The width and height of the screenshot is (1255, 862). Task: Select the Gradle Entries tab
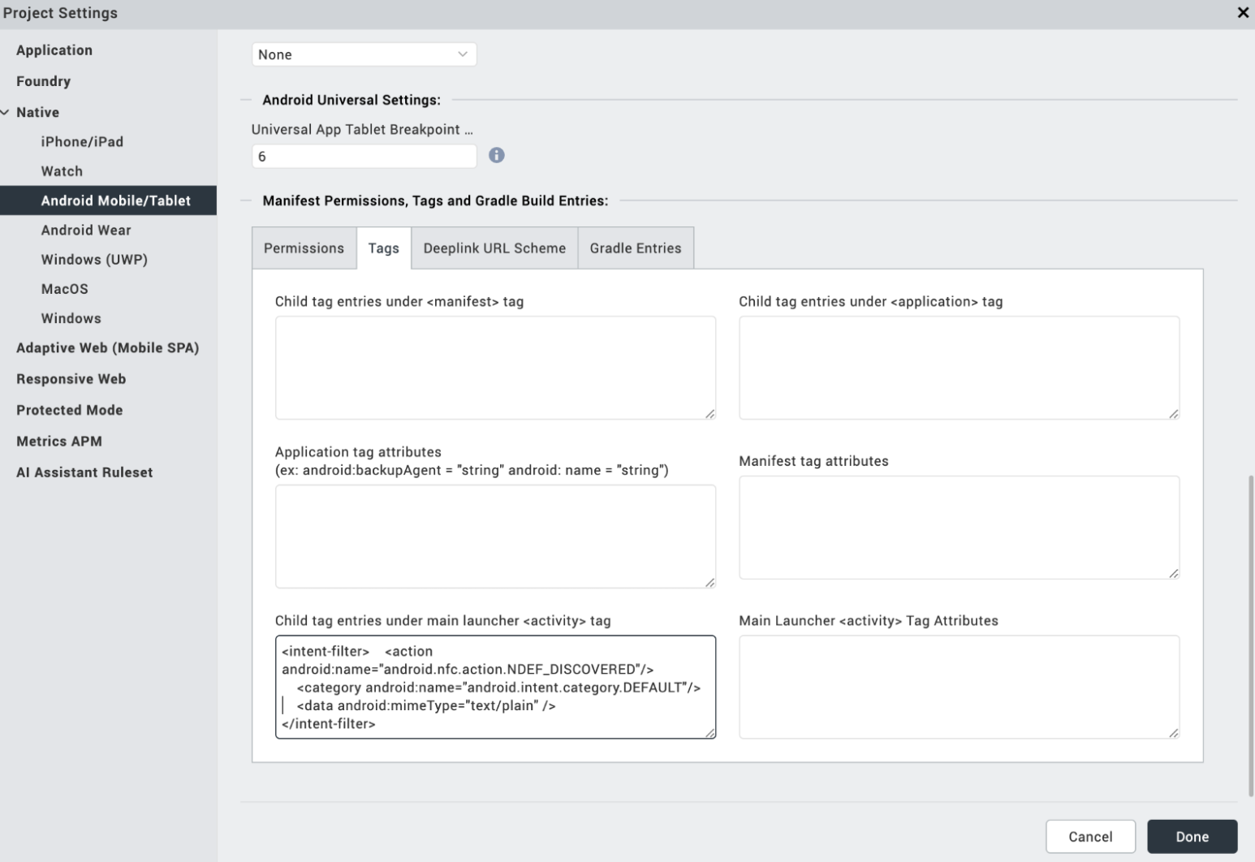635,248
